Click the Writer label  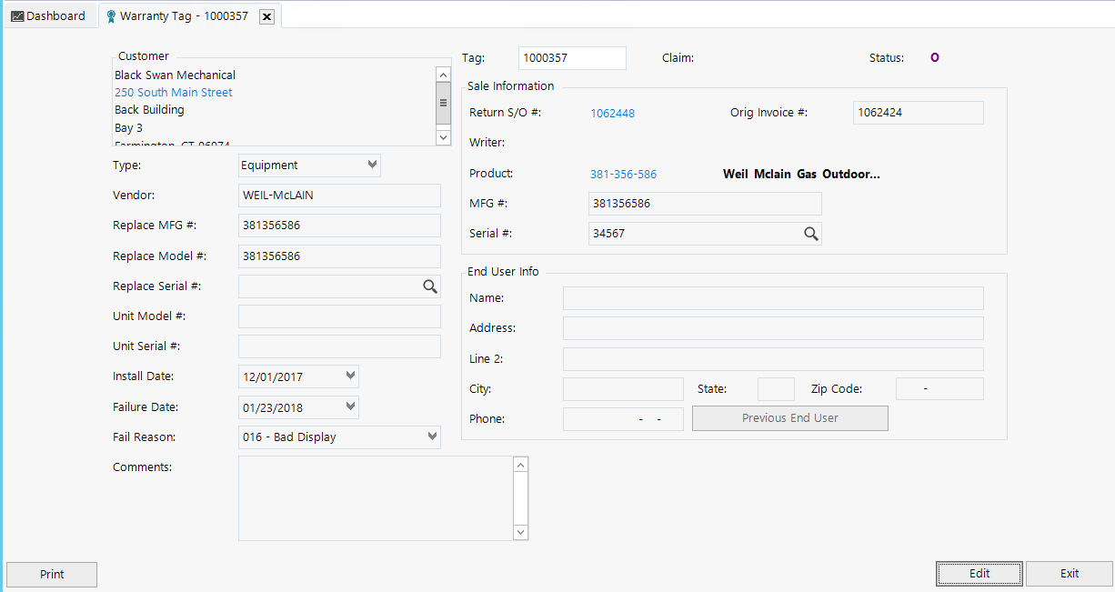487,143
